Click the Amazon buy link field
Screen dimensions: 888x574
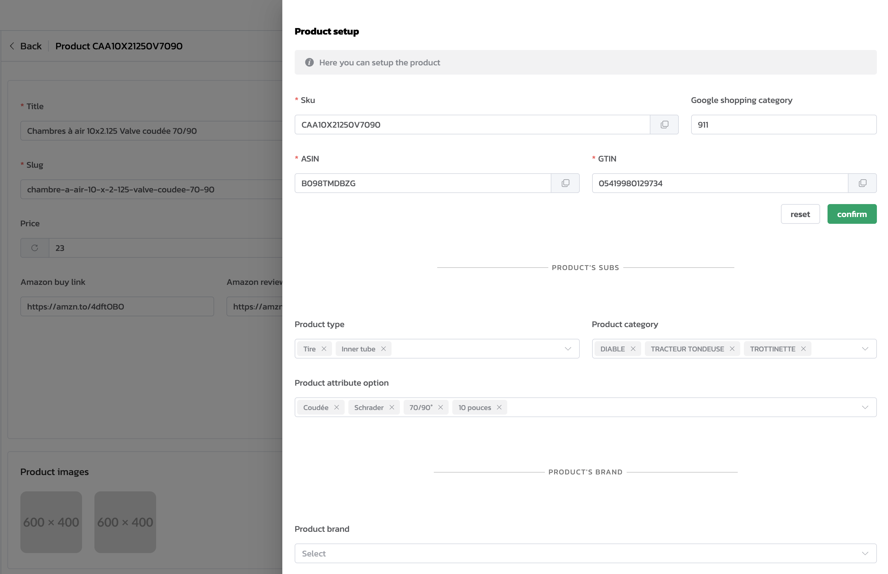click(x=117, y=306)
